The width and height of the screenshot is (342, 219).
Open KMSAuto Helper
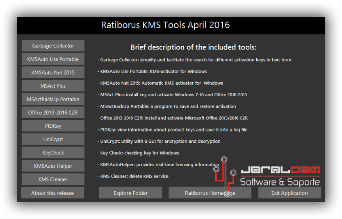click(53, 166)
